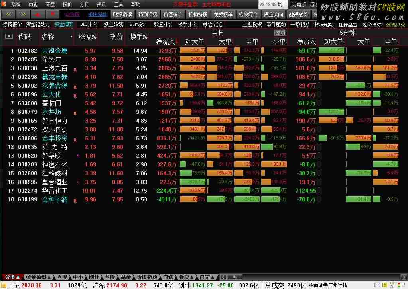Click the dot icon next to 名称 header
Screen dimensions: 408x289
point(71,37)
